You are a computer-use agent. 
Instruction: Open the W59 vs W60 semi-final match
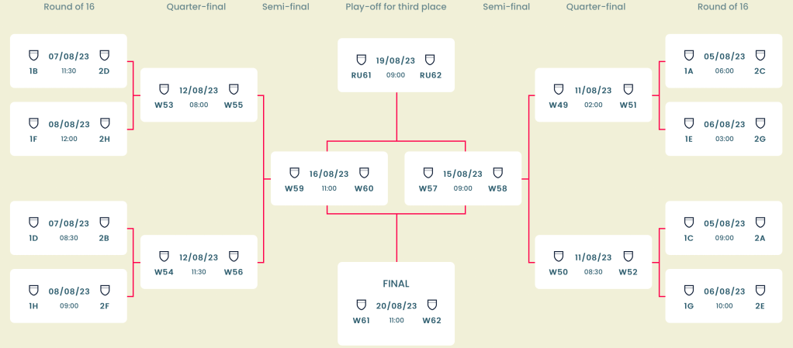coord(329,178)
